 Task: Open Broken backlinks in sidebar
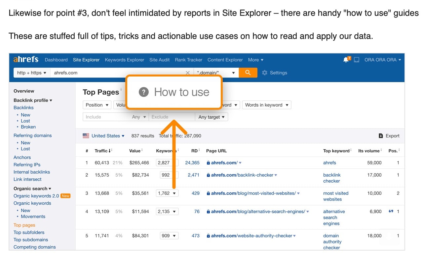click(x=28, y=127)
